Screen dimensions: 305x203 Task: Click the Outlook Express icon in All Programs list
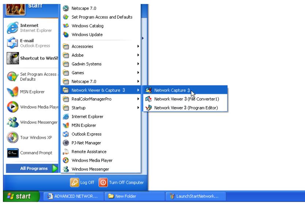tap(66, 134)
